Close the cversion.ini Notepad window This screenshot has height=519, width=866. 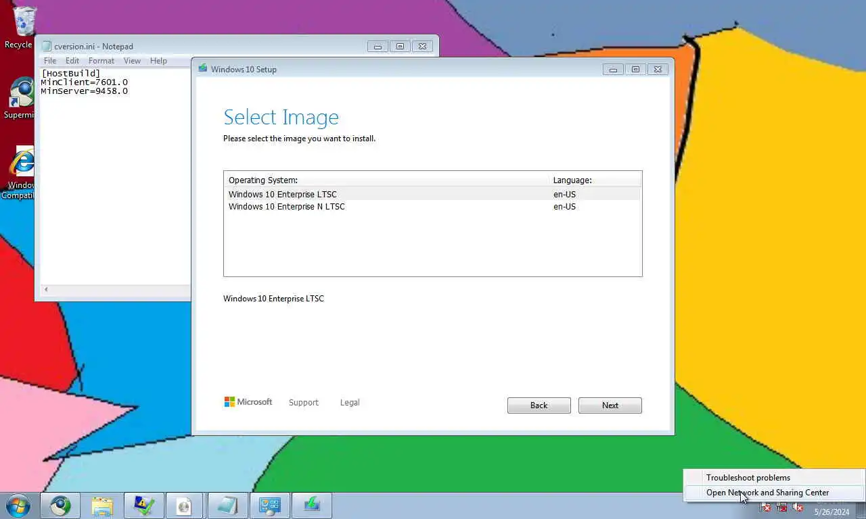(422, 47)
